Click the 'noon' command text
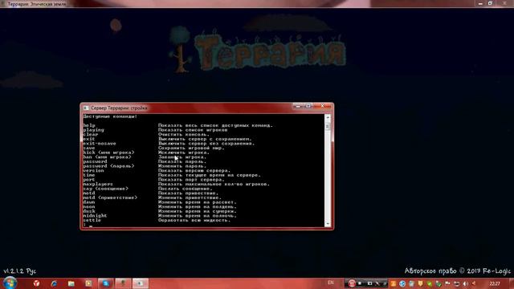Image resolution: width=514 pixels, height=289 pixels. click(89, 207)
